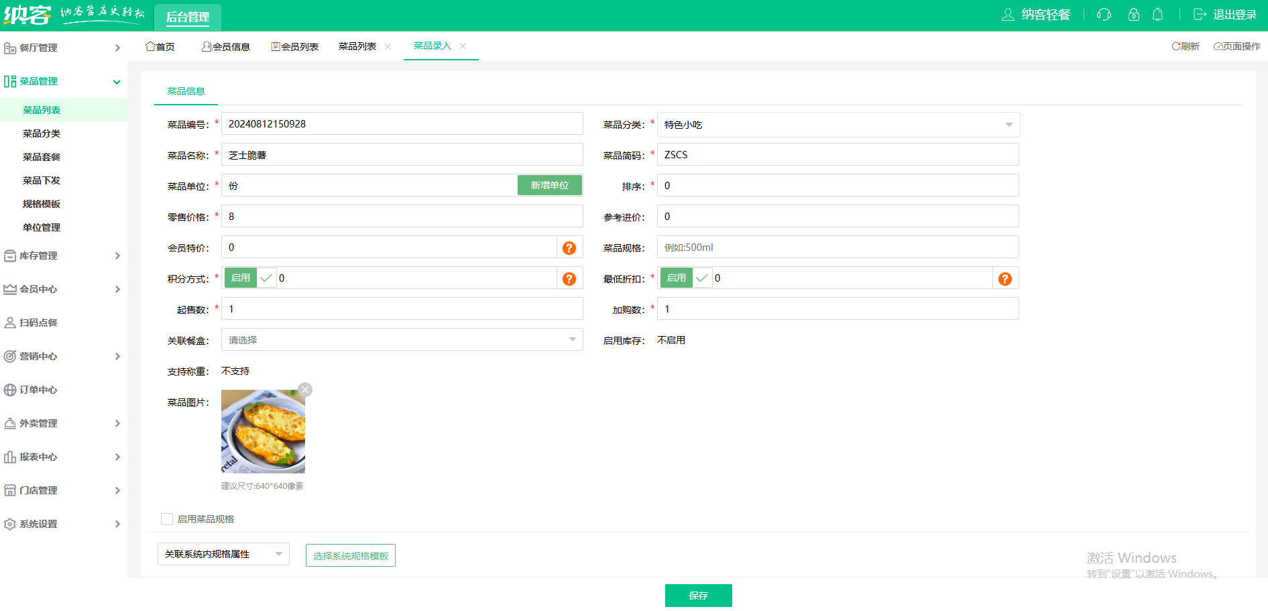Click the lock screen icon in header
The height and width of the screenshot is (611, 1268).
click(1133, 15)
